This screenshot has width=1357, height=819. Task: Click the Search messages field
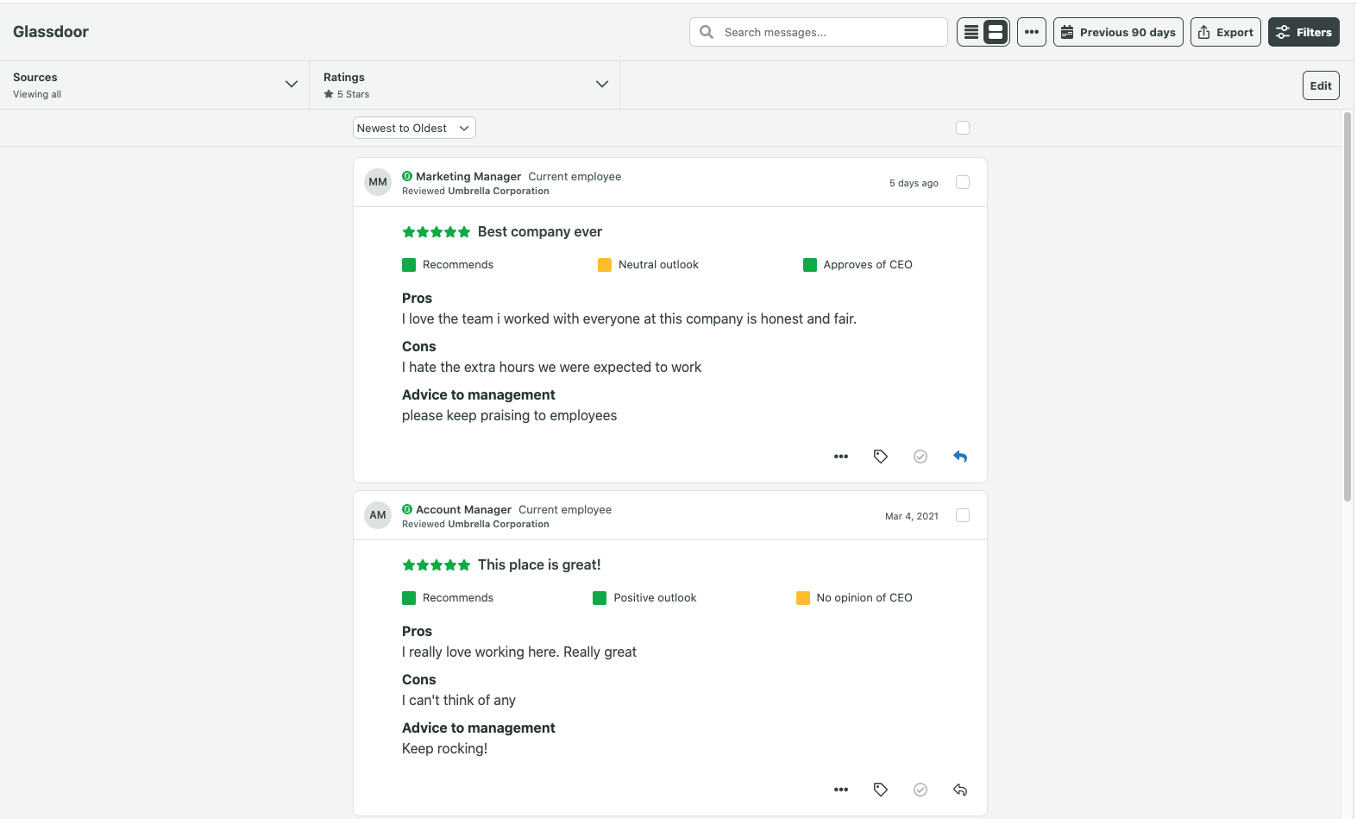click(x=828, y=33)
